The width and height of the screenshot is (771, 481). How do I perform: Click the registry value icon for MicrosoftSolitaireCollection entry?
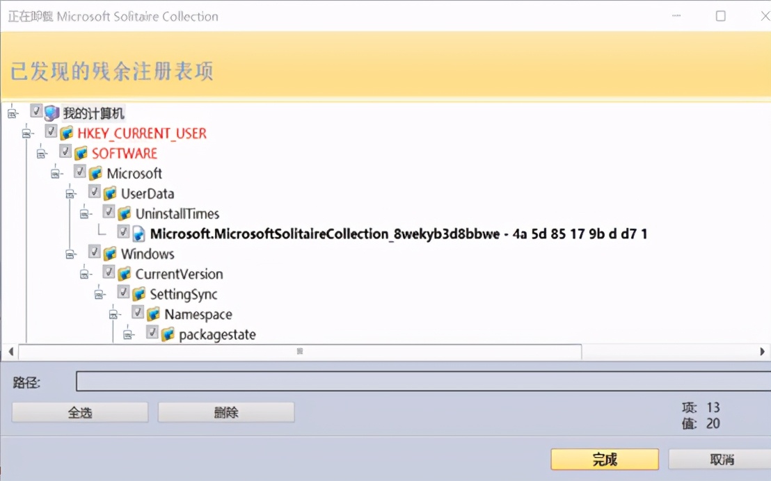pos(139,234)
